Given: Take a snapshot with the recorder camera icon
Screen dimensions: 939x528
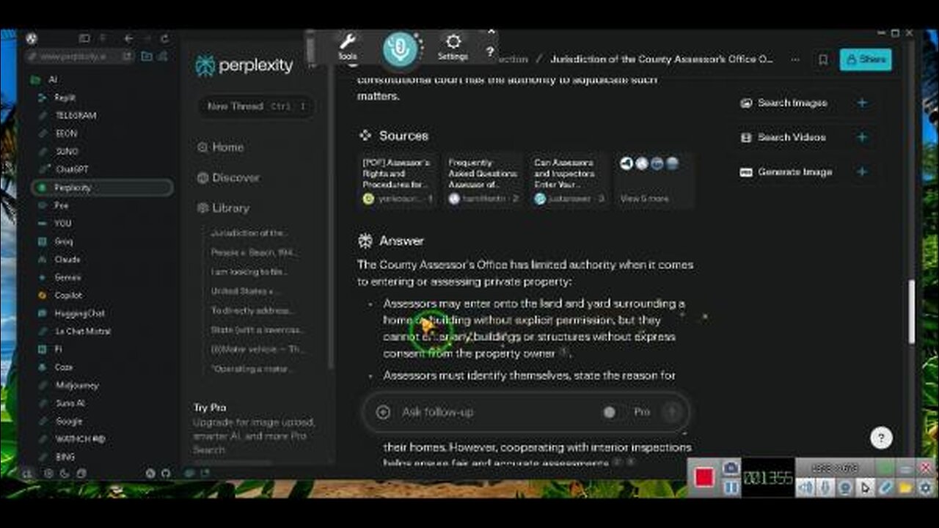Looking at the screenshot, I should click(731, 468).
